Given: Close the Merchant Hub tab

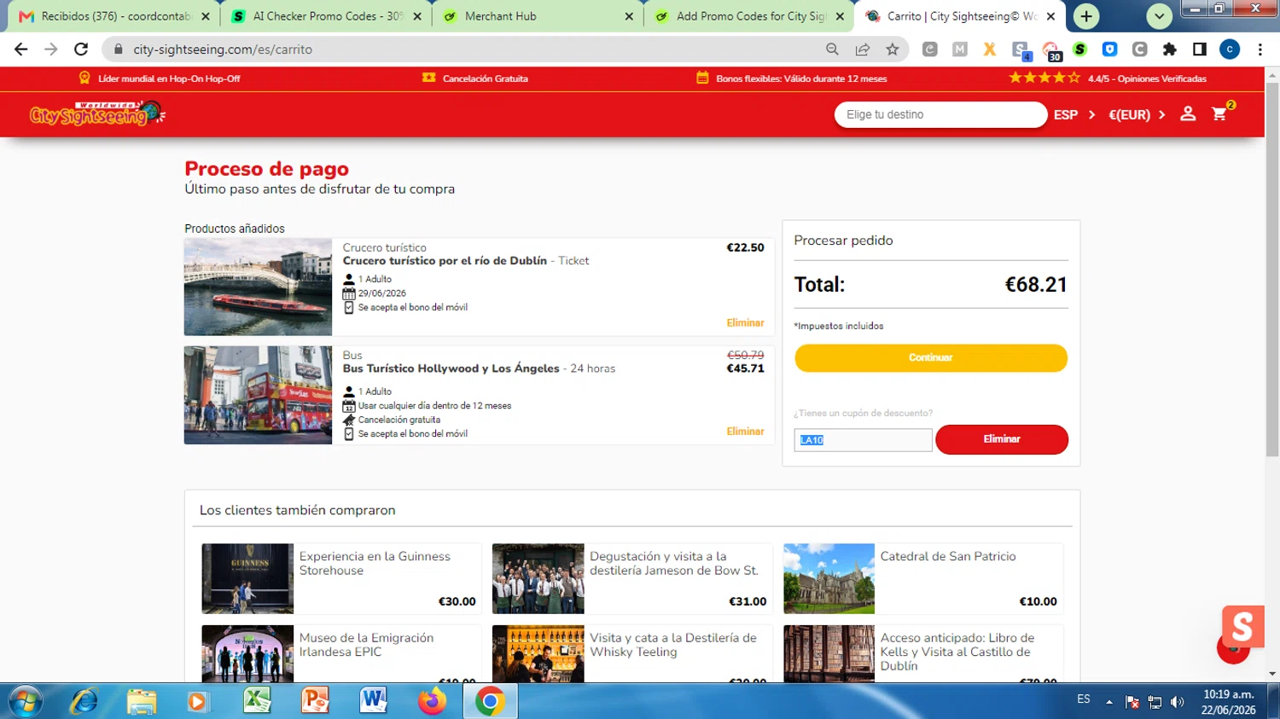Looking at the screenshot, I should (x=629, y=16).
